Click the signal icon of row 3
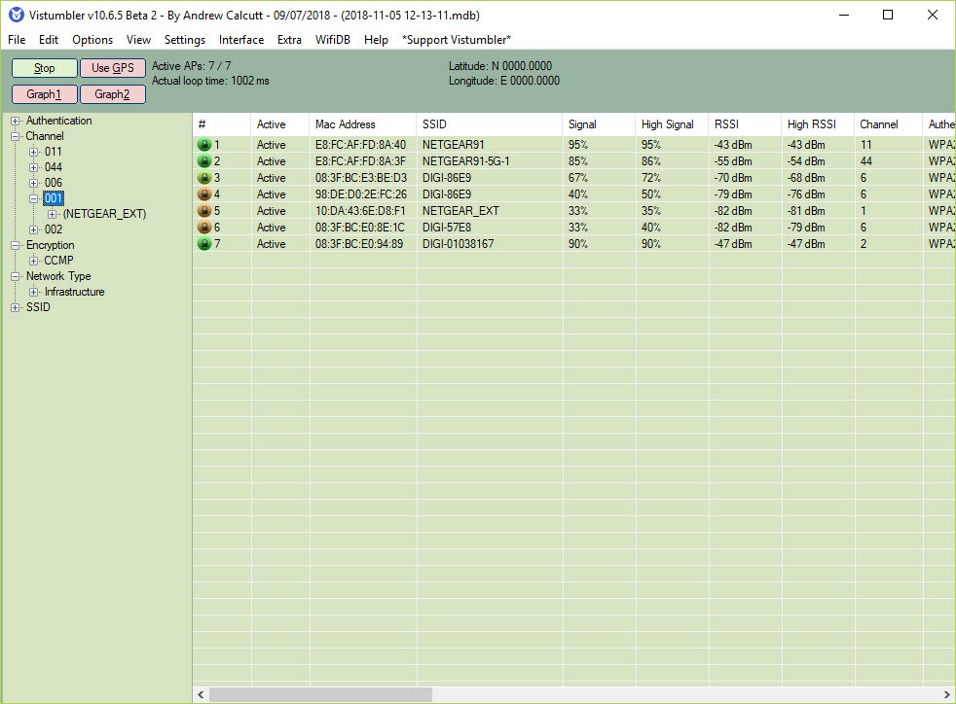Viewport: 956px width, 704px height. click(204, 178)
